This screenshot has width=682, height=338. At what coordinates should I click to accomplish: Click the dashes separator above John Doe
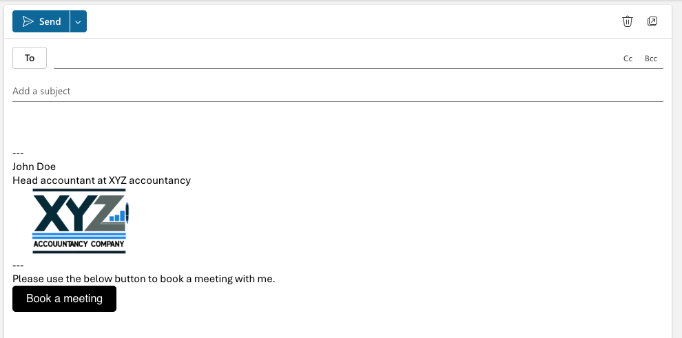pyautogui.click(x=18, y=154)
